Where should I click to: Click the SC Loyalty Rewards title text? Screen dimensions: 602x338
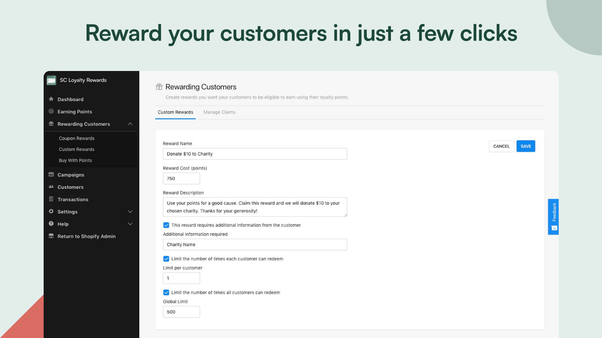83,80
